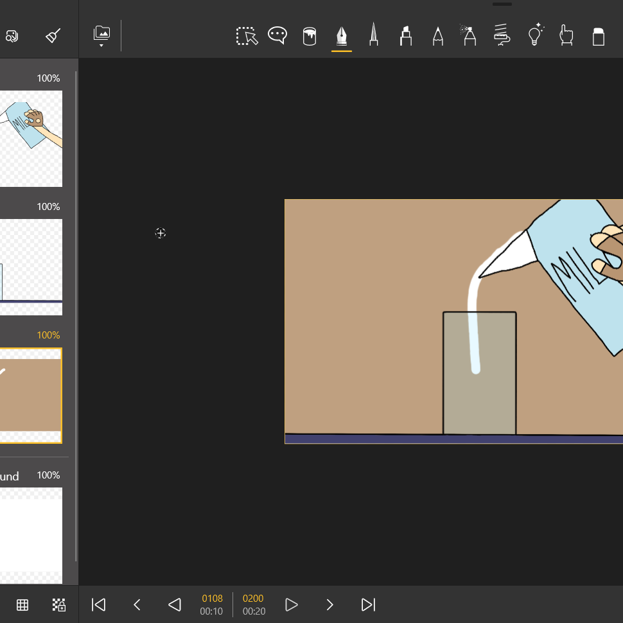This screenshot has height=623, width=623.
Task: Open the import image dropdown
Action: coord(101,37)
